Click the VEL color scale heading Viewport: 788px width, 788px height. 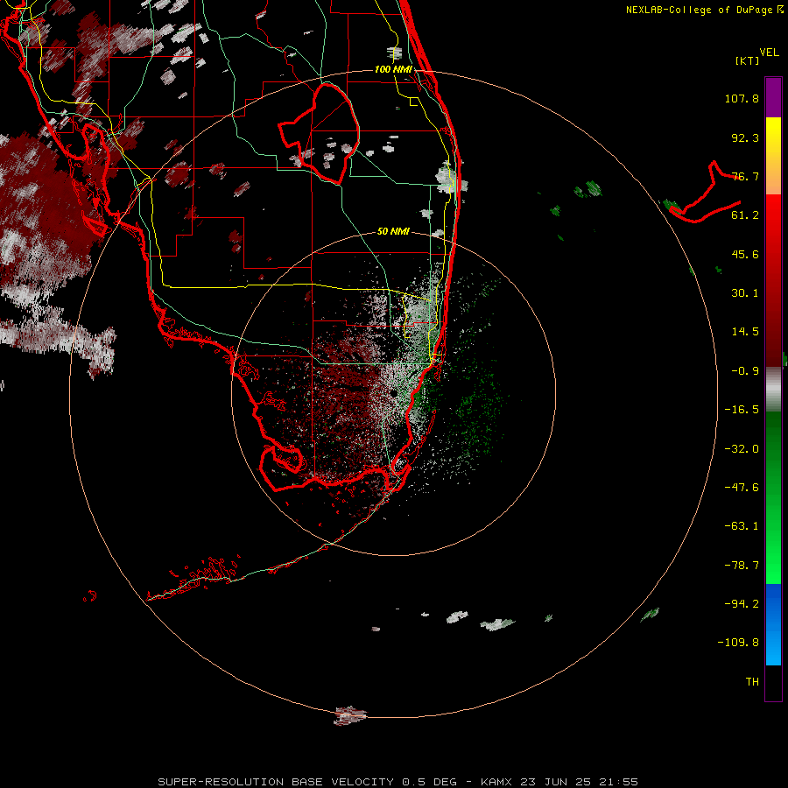(x=769, y=52)
